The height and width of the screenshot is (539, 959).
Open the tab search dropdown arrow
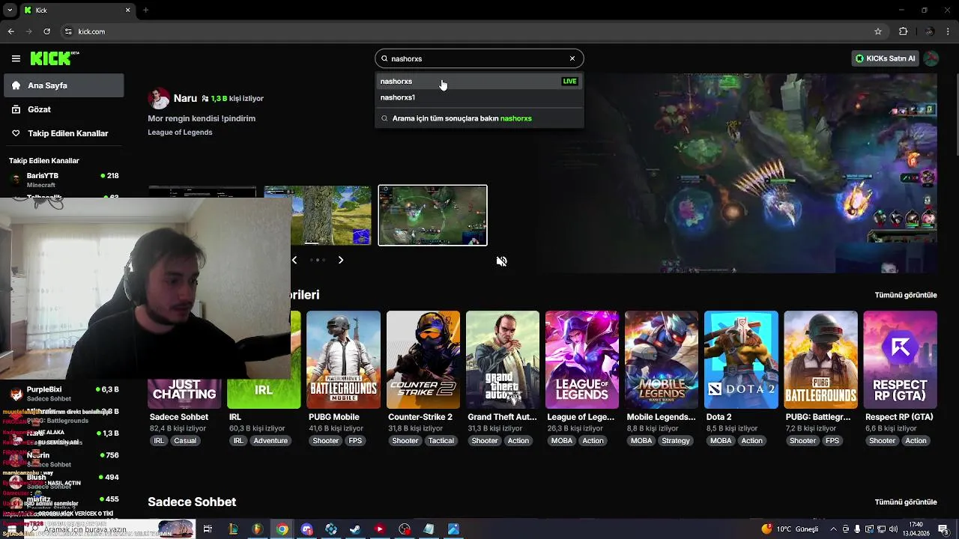coord(10,10)
